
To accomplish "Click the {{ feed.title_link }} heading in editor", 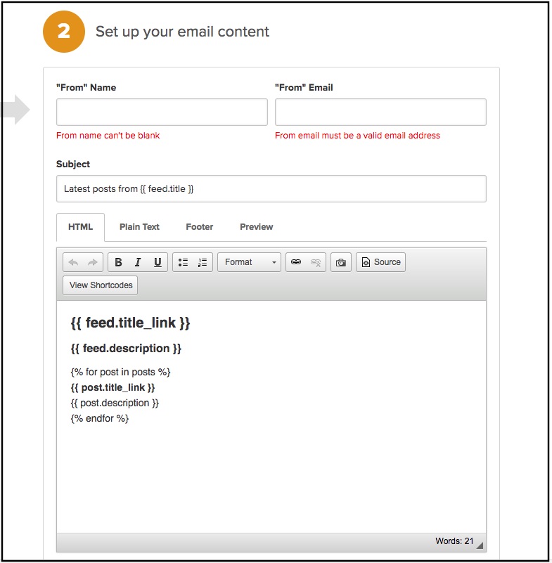I will coord(130,323).
